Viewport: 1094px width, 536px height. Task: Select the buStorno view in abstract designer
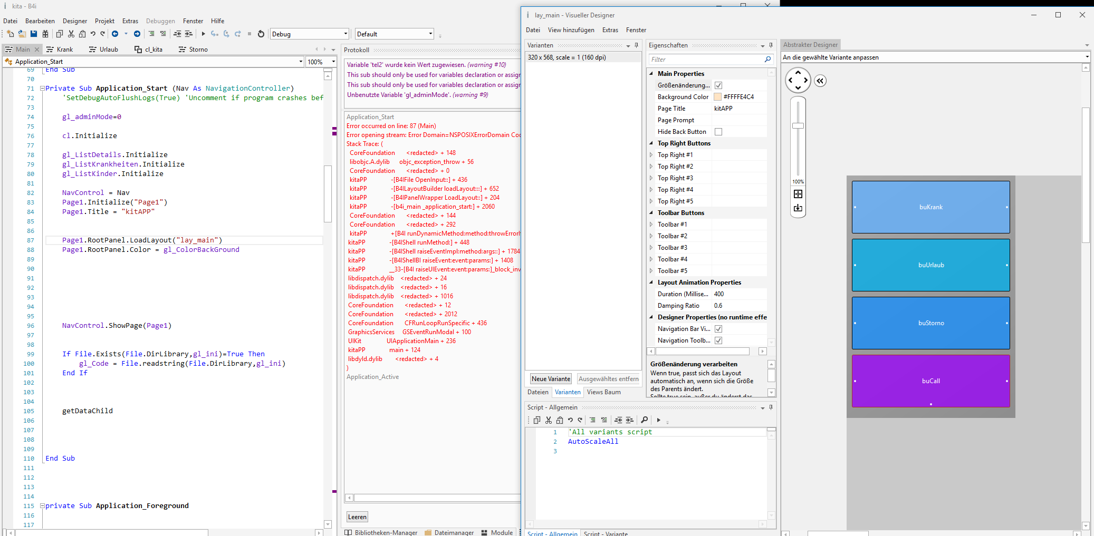click(930, 323)
